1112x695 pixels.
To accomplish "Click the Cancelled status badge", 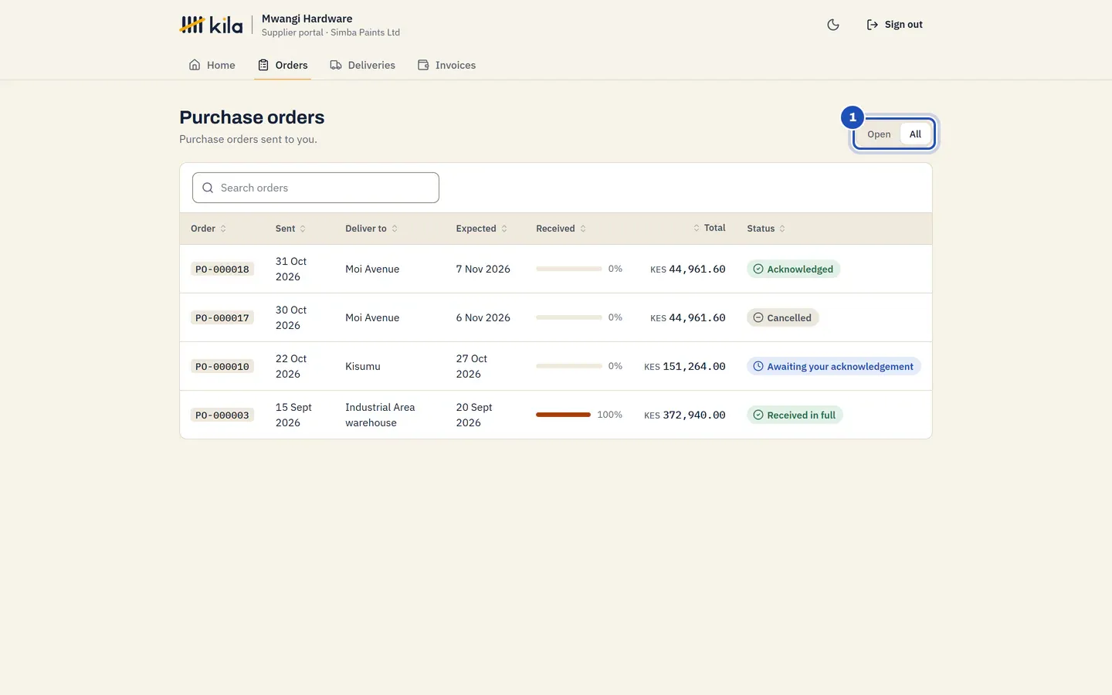I will click(782, 317).
